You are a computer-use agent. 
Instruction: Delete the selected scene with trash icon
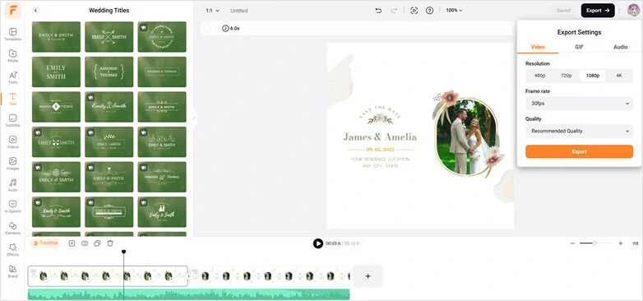[110, 243]
